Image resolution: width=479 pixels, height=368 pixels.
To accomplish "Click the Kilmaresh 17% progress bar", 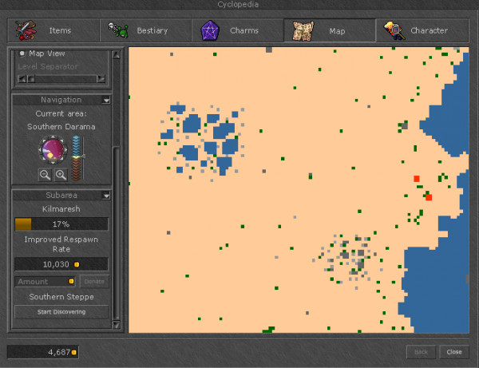I will [61, 224].
